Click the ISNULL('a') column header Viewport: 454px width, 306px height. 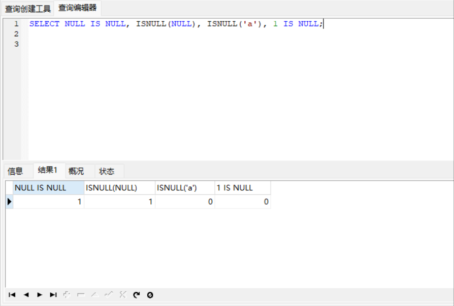pyautogui.click(x=185, y=188)
